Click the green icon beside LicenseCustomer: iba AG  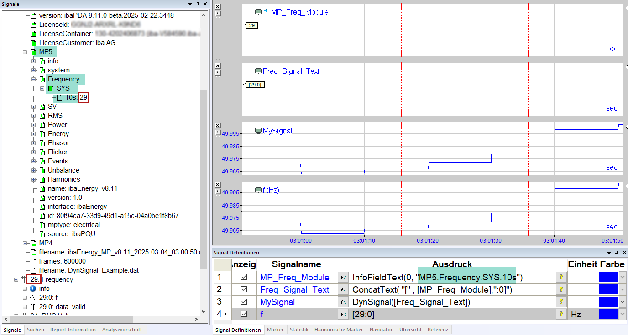coord(33,43)
